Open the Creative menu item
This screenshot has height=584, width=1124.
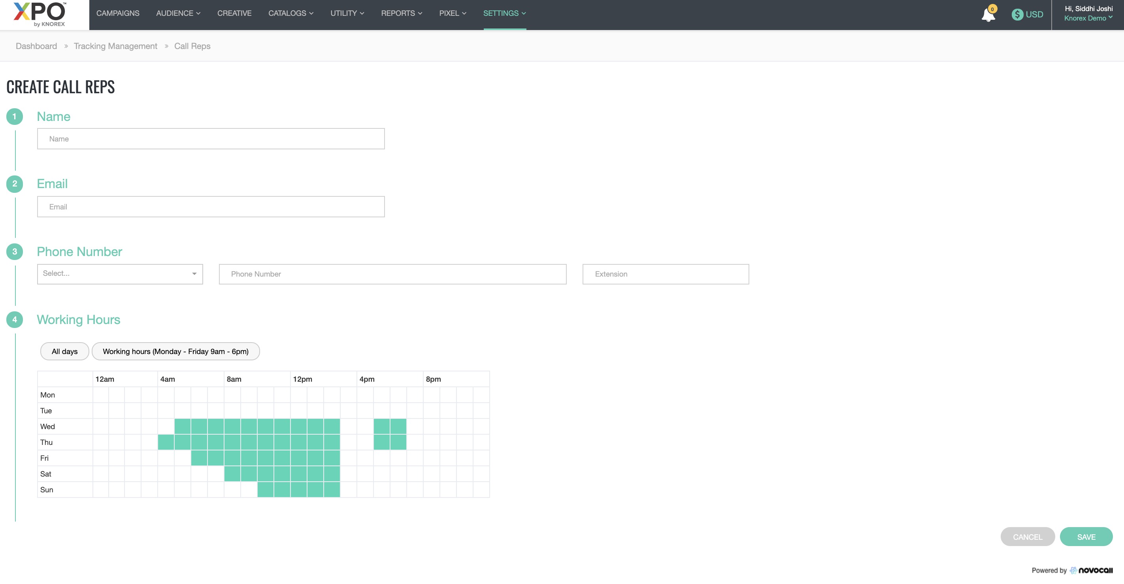(x=234, y=13)
